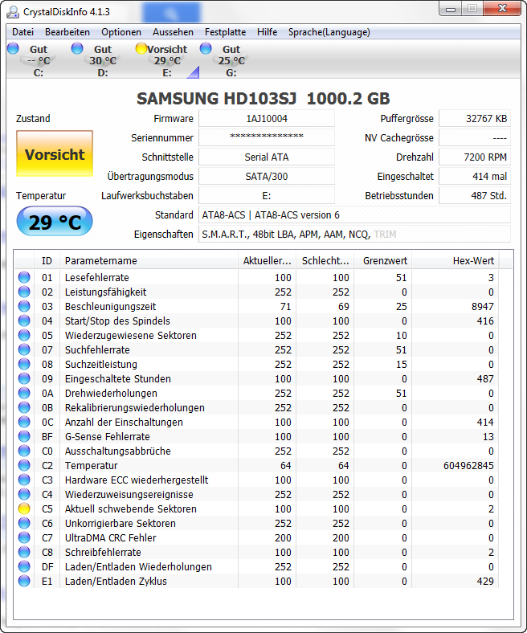The height and width of the screenshot is (633, 527).
Task: Click the Firmware field 1AJ10004
Action: coord(267,119)
